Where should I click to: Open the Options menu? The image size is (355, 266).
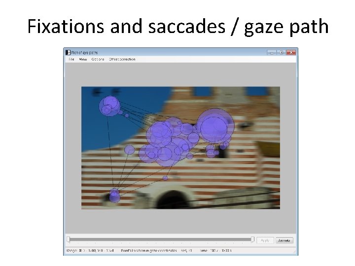coord(98,59)
